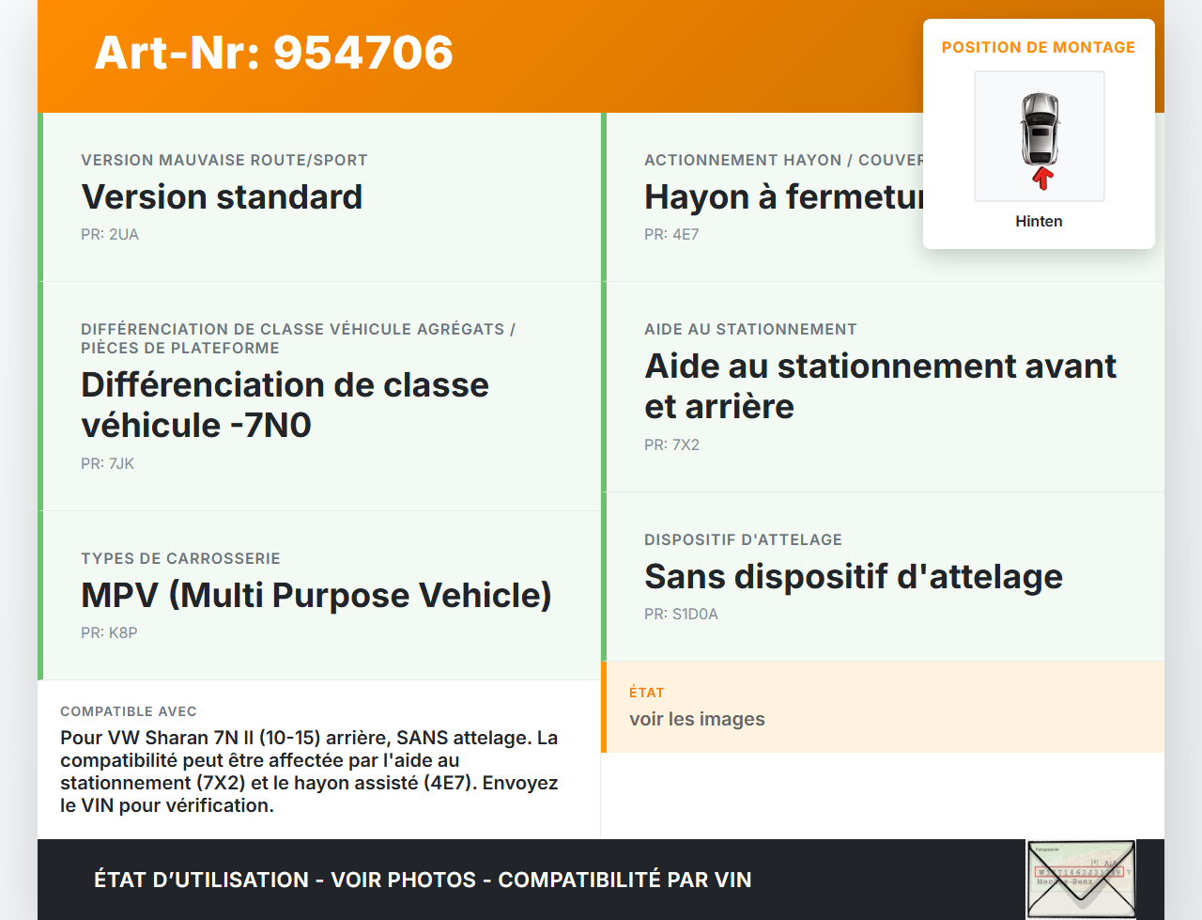
Task: Click the AIDE AU STATIONNEMENT label
Action: pyautogui.click(x=750, y=329)
